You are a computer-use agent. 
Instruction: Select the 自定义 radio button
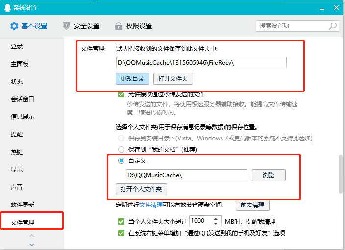click(121, 161)
